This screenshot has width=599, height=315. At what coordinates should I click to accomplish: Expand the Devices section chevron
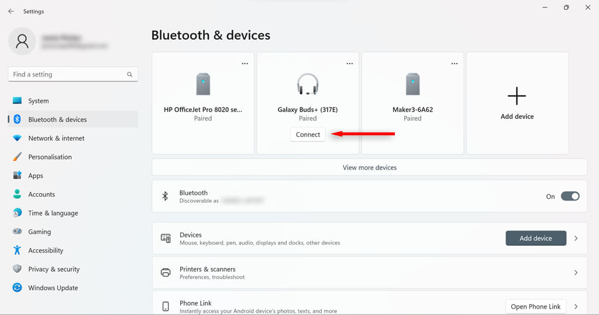click(x=576, y=238)
